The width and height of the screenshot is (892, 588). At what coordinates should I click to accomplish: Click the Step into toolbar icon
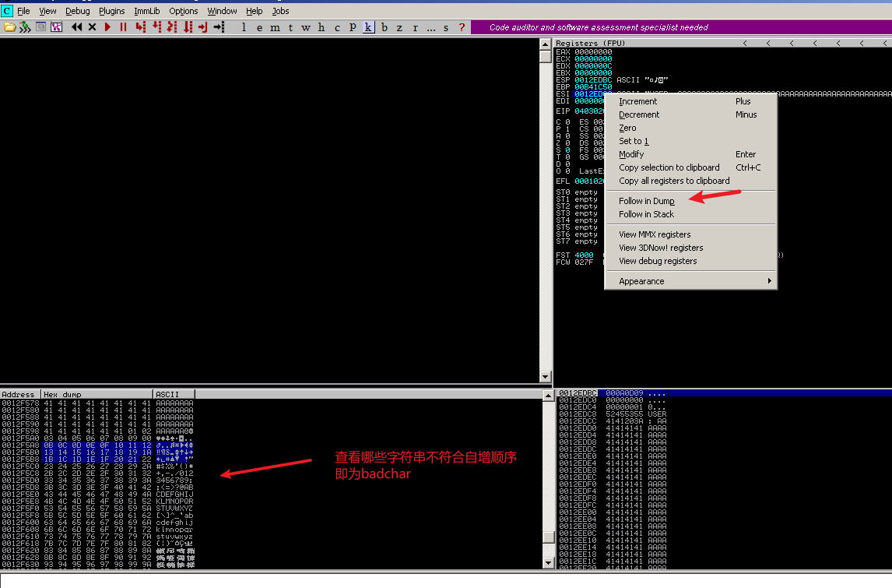tap(141, 26)
